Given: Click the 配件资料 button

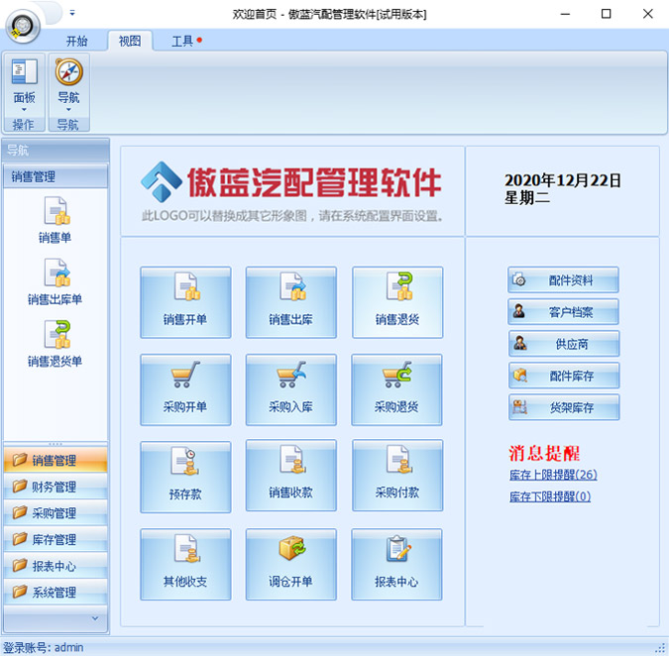Looking at the screenshot, I should (564, 280).
